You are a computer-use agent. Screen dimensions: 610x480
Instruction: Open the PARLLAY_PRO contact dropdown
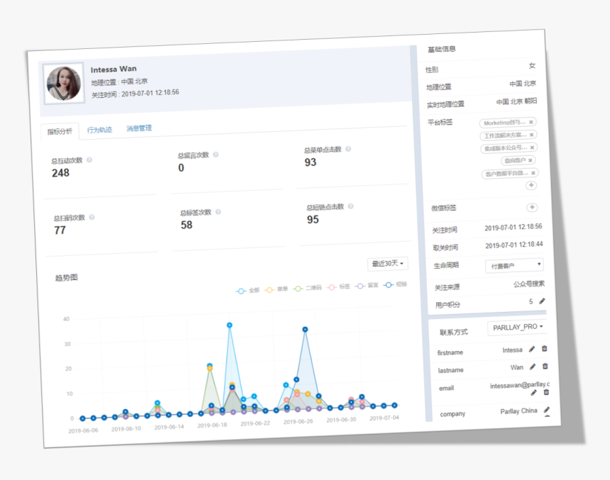coord(517,328)
